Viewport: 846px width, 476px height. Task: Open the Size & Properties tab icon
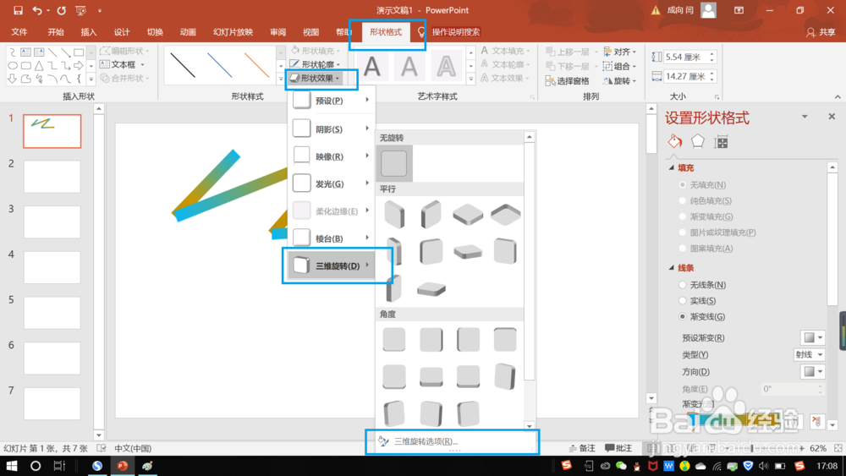(721, 142)
